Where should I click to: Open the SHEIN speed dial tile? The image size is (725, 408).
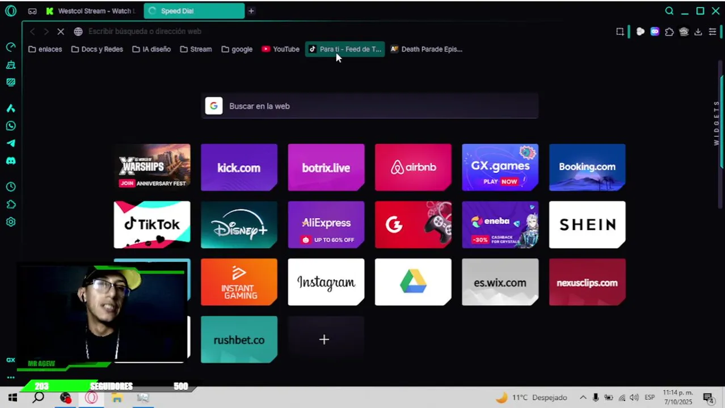587,224
